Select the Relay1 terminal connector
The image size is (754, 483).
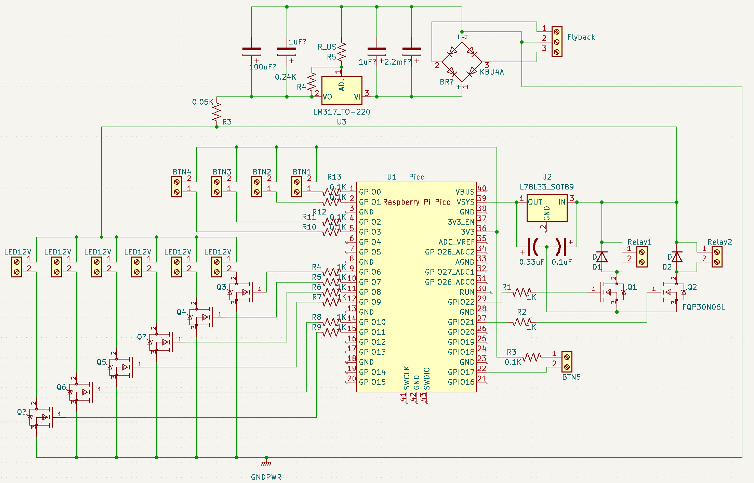point(642,257)
